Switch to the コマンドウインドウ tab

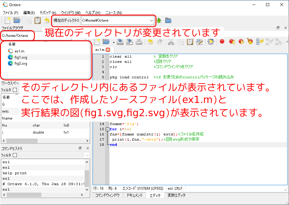[x=108, y=195]
